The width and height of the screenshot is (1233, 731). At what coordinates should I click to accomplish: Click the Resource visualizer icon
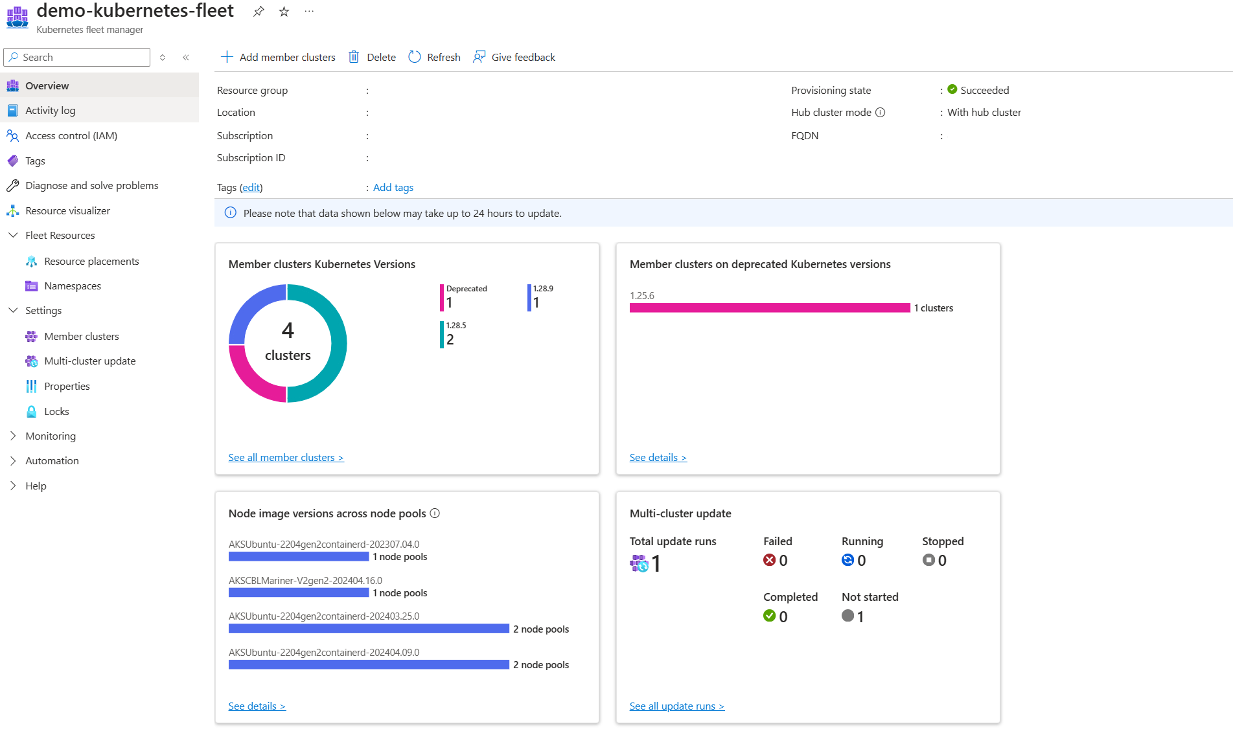[13, 211]
